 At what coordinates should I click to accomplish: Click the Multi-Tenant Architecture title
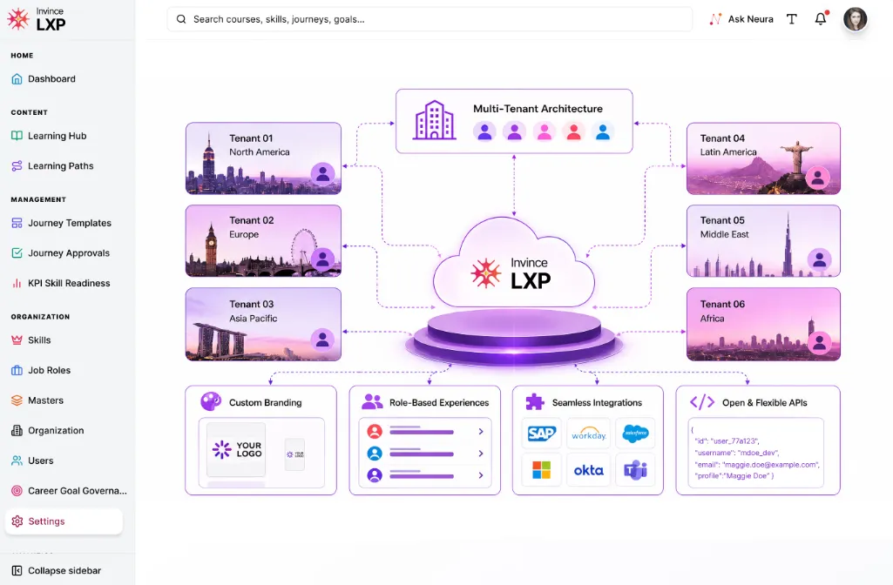538,109
